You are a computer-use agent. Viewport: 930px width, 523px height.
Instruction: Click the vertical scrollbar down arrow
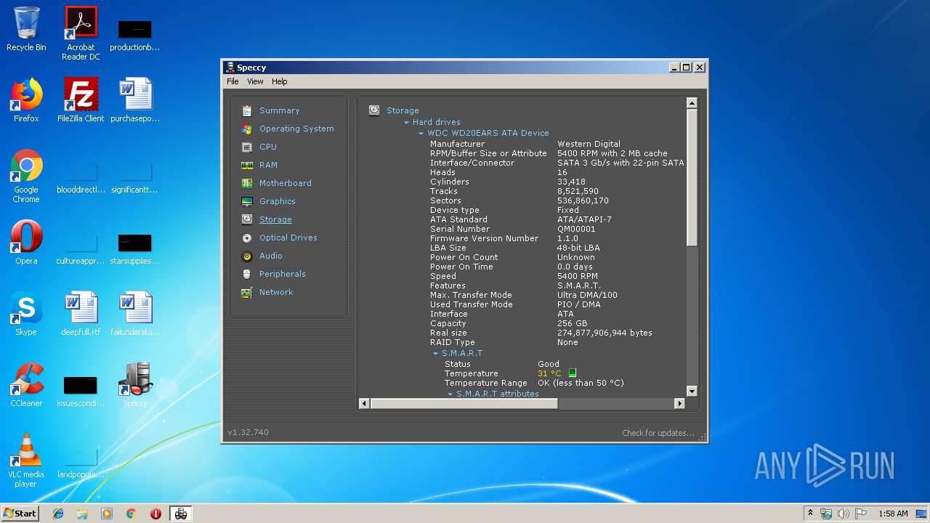coord(692,391)
